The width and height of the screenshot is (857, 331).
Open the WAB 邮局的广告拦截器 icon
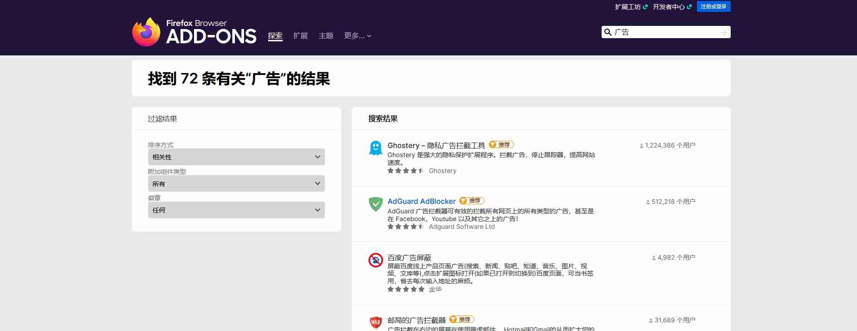pos(375,322)
